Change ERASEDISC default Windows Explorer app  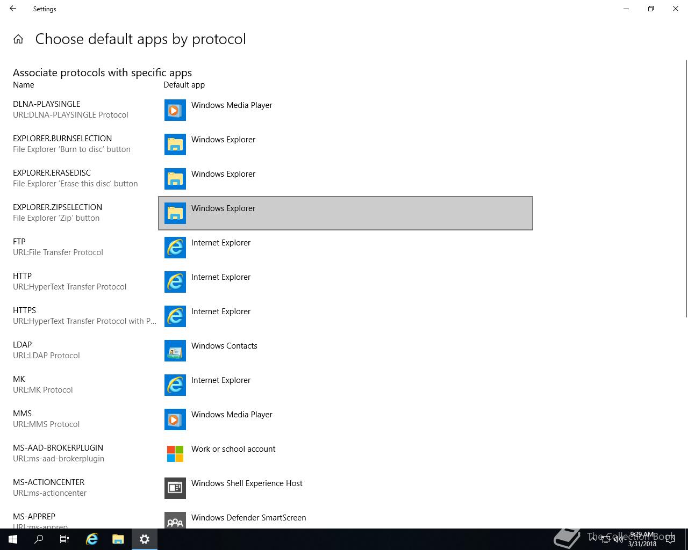click(346, 179)
